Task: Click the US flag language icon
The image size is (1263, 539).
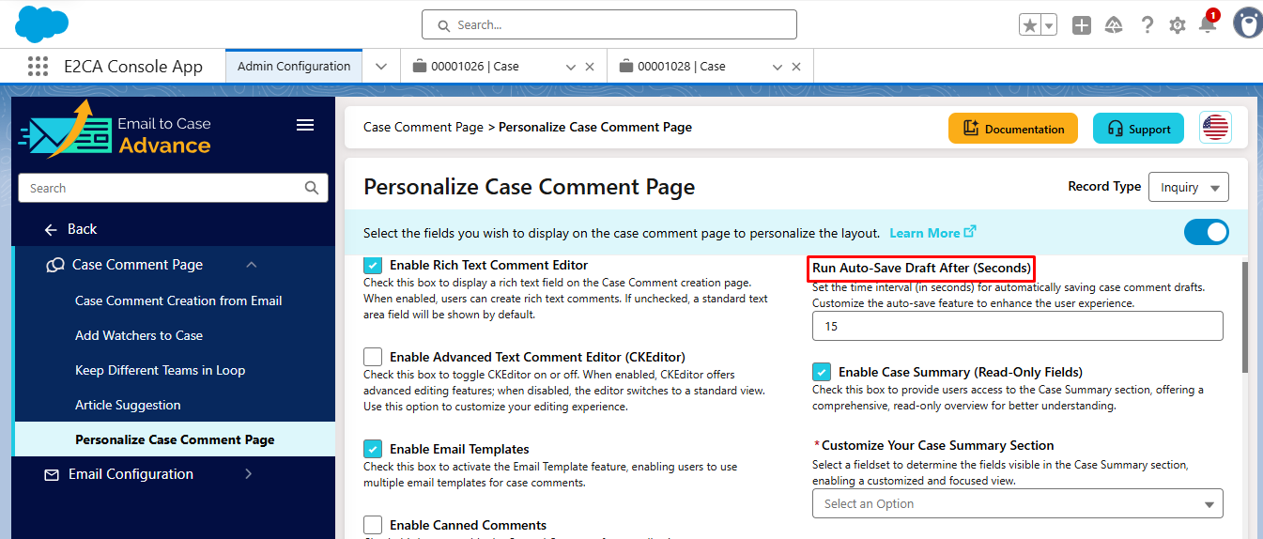Action: 1215,128
